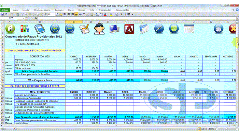Switch to Page Break Preview in status bar

click(206, 129)
